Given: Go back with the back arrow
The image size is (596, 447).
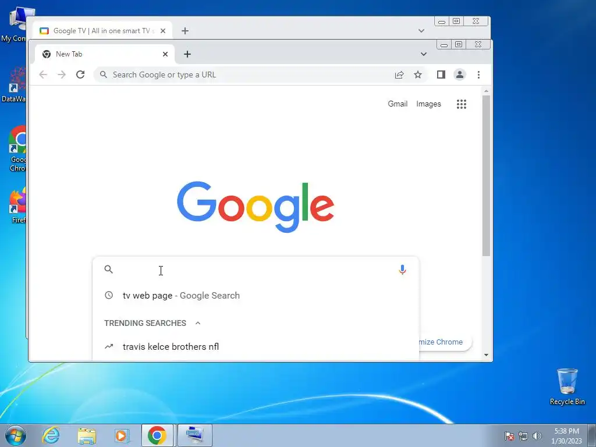Looking at the screenshot, I should click(43, 74).
